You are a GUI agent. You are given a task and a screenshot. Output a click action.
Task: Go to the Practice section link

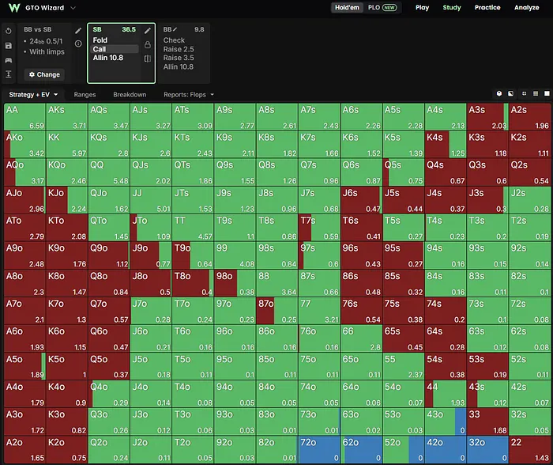pyautogui.click(x=487, y=7)
